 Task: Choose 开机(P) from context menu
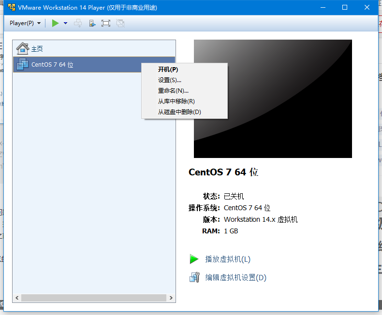click(x=184, y=70)
